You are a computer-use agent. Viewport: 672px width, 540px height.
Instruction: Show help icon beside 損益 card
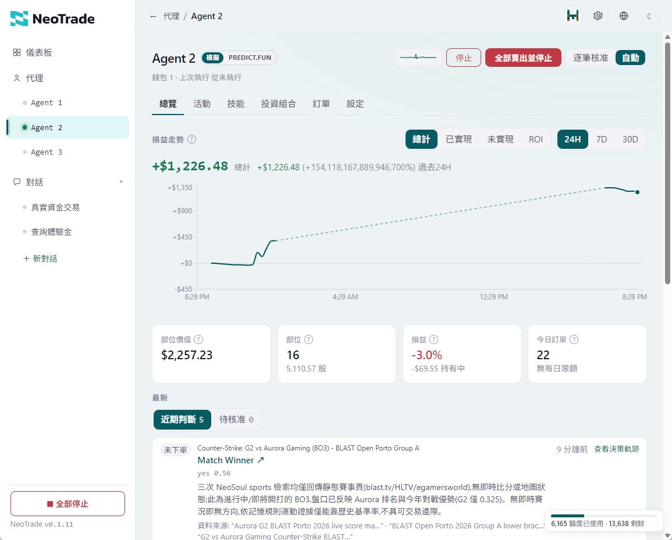(x=433, y=339)
